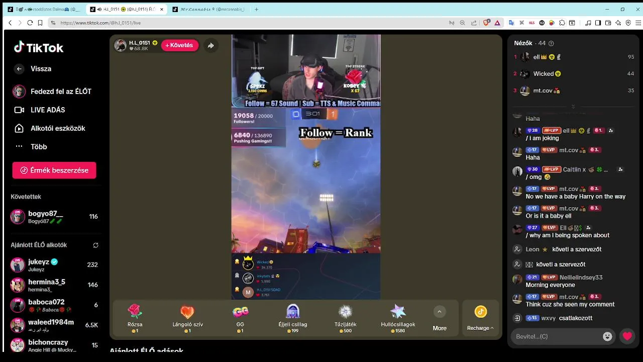Viewport: 643px width, 362px height.
Task: Switch to the csodálatos Dalma tab
Action: click(44, 9)
